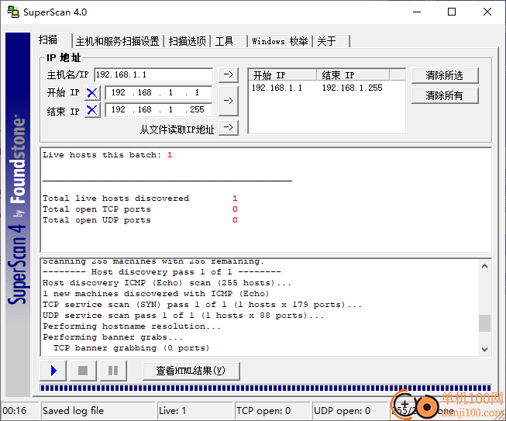Click the scan progress bar
The height and width of the screenshot is (421, 506).
pyautogui.click(x=266, y=388)
